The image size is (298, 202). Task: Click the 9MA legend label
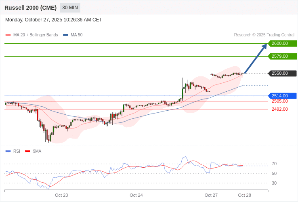pyautogui.click(x=37, y=151)
